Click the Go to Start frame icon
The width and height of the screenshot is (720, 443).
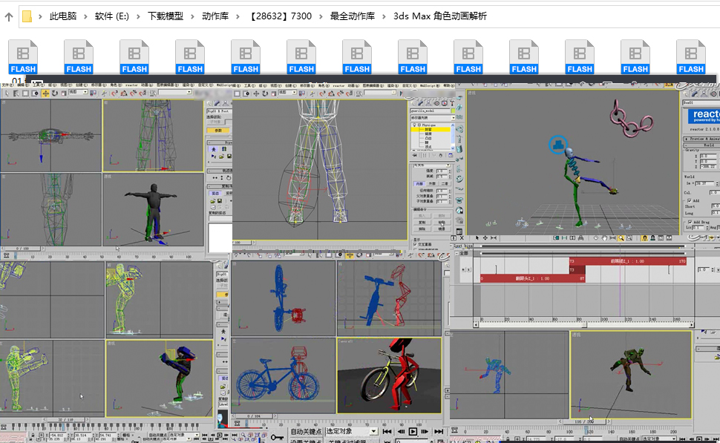point(386,432)
